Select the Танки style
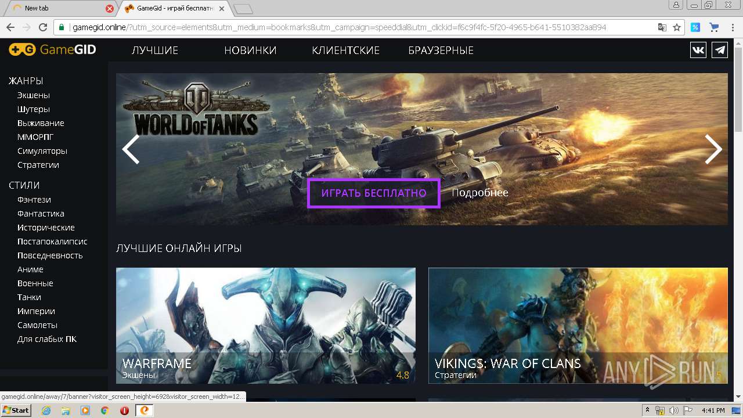The height and width of the screenshot is (418, 743). [x=29, y=297]
